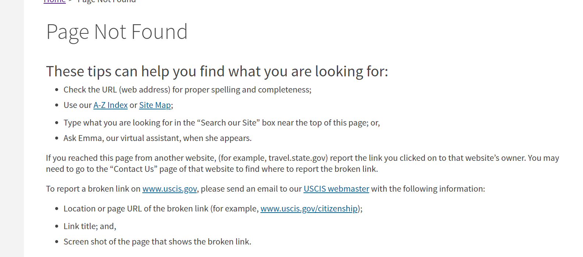Click the 'These tips can help you' heading
Viewport: 583px width, 257px height.
coord(217,72)
